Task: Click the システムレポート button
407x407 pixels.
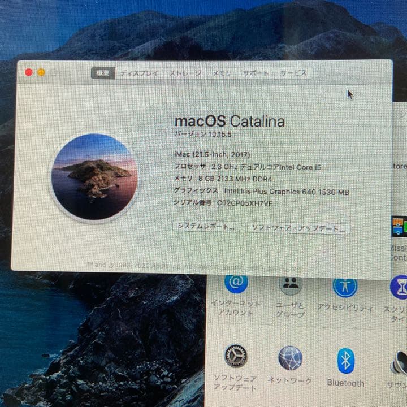Action: [x=206, y=226]
